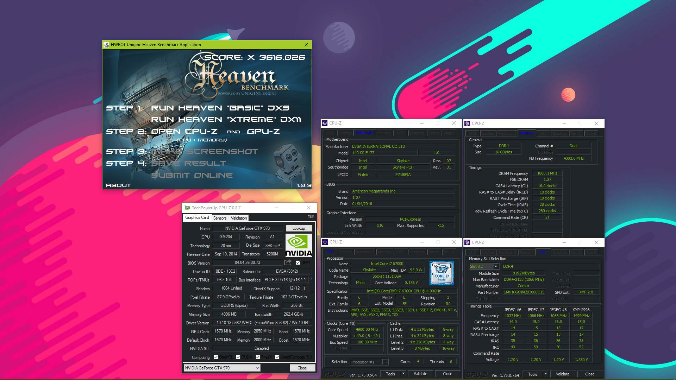Image resolution: width=676 pixels, height=380 pixels.
Task: Select Mainboard tab in top-left CPU-Z window
Action: pos(364,133)
